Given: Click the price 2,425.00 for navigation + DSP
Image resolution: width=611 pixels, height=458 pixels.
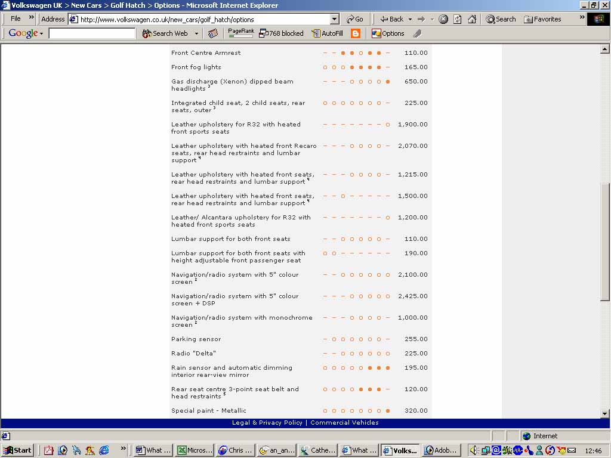Looking at the screenshot, I should pyautogui.click(x=413, y=296).
